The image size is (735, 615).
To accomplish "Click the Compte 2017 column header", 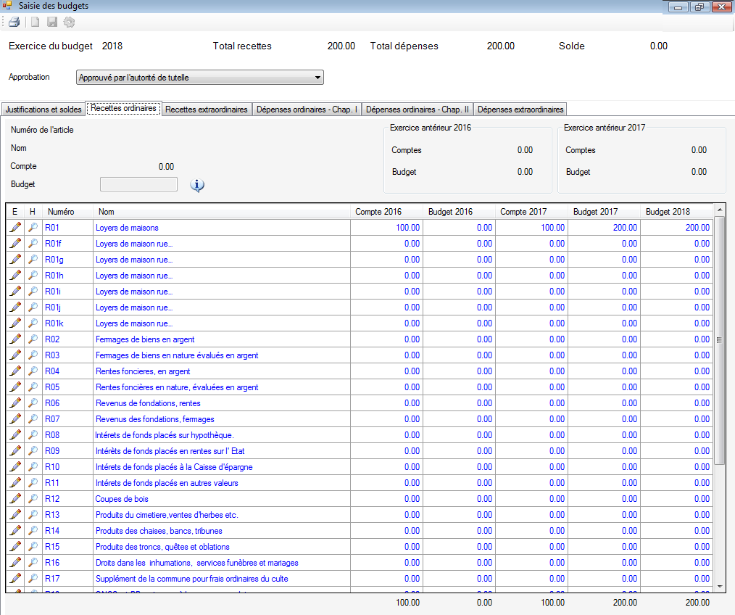I will [x=531, y=212].
